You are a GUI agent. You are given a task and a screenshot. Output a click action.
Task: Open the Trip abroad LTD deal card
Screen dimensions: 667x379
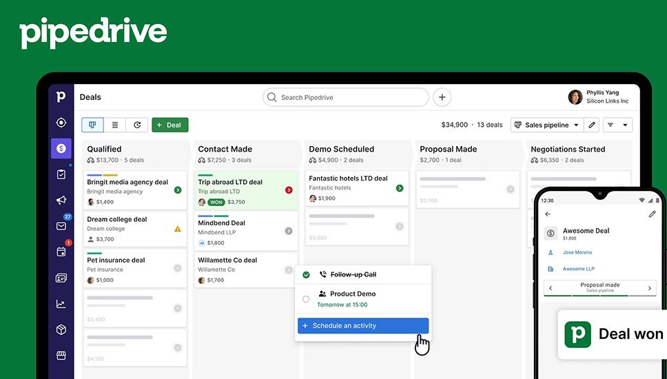tap(246, 190)
